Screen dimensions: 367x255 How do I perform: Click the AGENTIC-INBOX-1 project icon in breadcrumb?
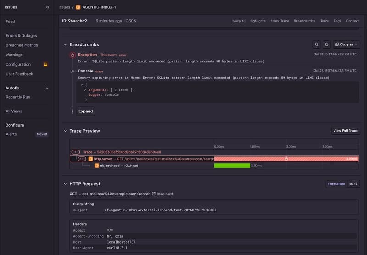78,7
